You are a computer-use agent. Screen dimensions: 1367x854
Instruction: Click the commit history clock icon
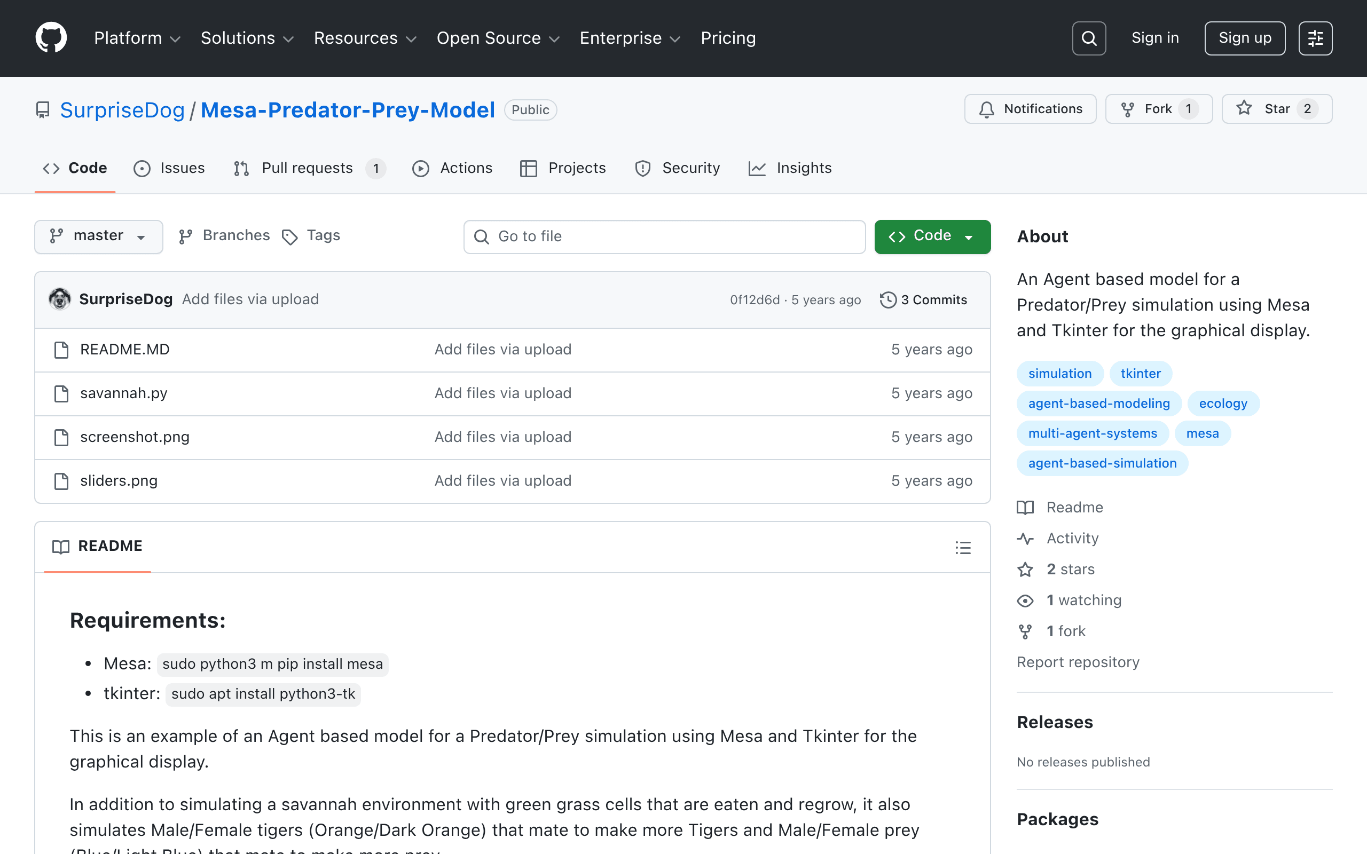pyautogui.click(x=888, y=300)
